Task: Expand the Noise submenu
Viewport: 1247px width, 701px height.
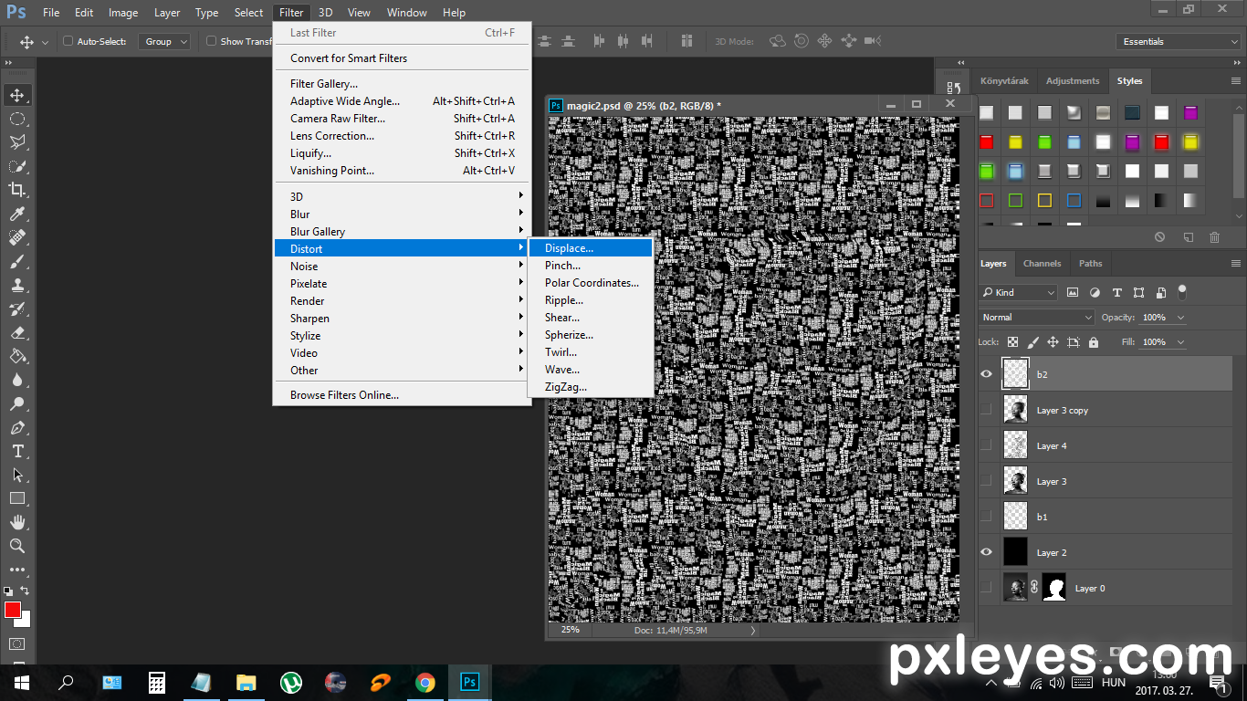Action: coord(402,266)
